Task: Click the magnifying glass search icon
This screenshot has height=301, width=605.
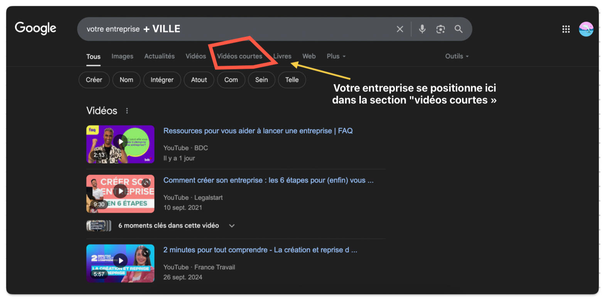Action: [458, 29]
